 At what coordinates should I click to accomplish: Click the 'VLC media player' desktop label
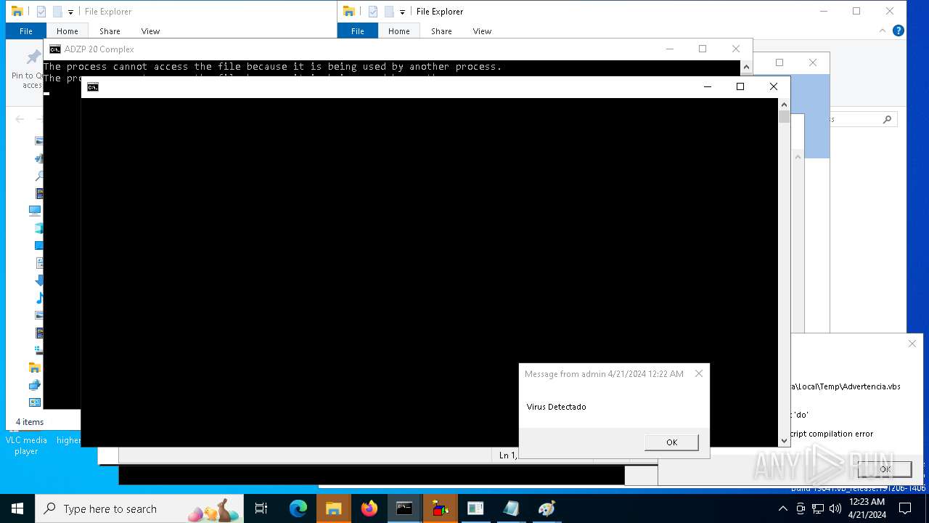click(26, 445)
